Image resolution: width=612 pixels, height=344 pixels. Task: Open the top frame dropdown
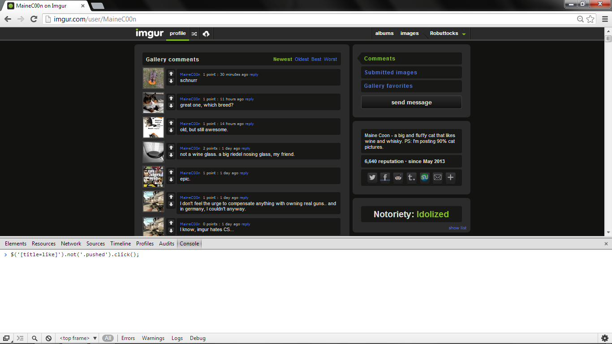point(78,338)
